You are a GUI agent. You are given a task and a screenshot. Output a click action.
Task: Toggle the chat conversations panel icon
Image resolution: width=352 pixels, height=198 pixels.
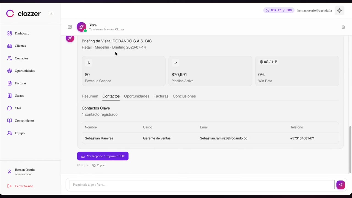[70, 27]
